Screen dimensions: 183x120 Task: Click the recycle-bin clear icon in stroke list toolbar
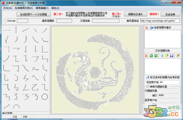tap(162, 56)
